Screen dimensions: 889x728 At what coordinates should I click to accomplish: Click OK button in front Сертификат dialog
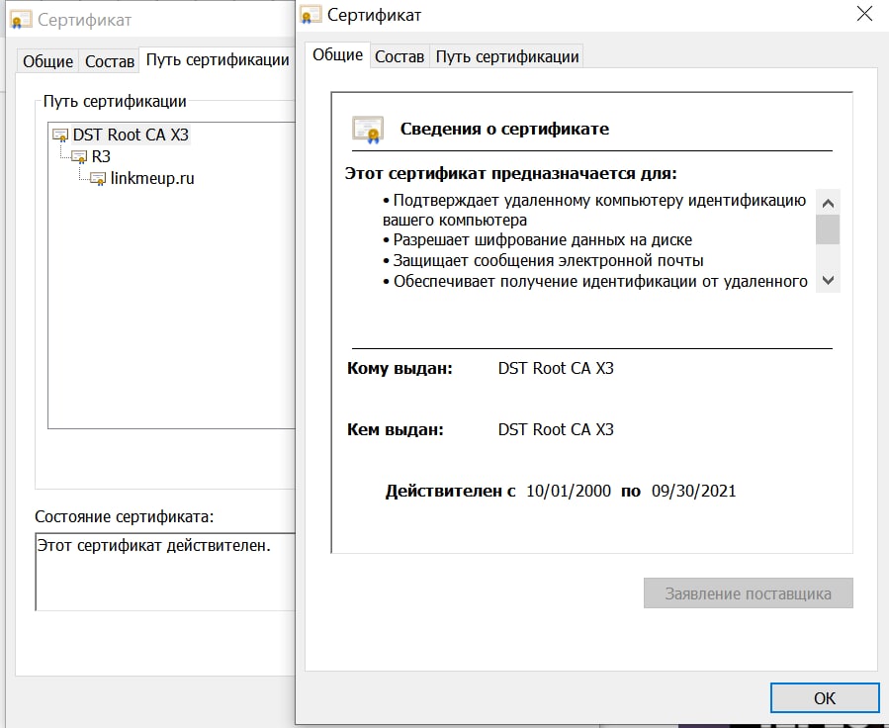tap(825, 697)
